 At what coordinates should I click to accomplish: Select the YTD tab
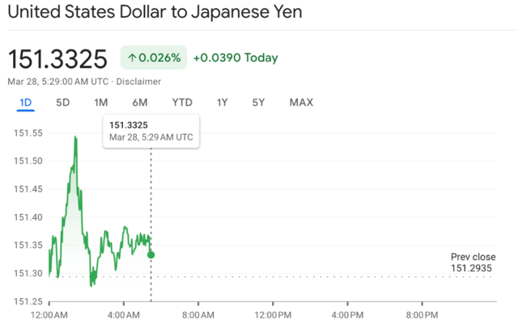click(182, 103)
